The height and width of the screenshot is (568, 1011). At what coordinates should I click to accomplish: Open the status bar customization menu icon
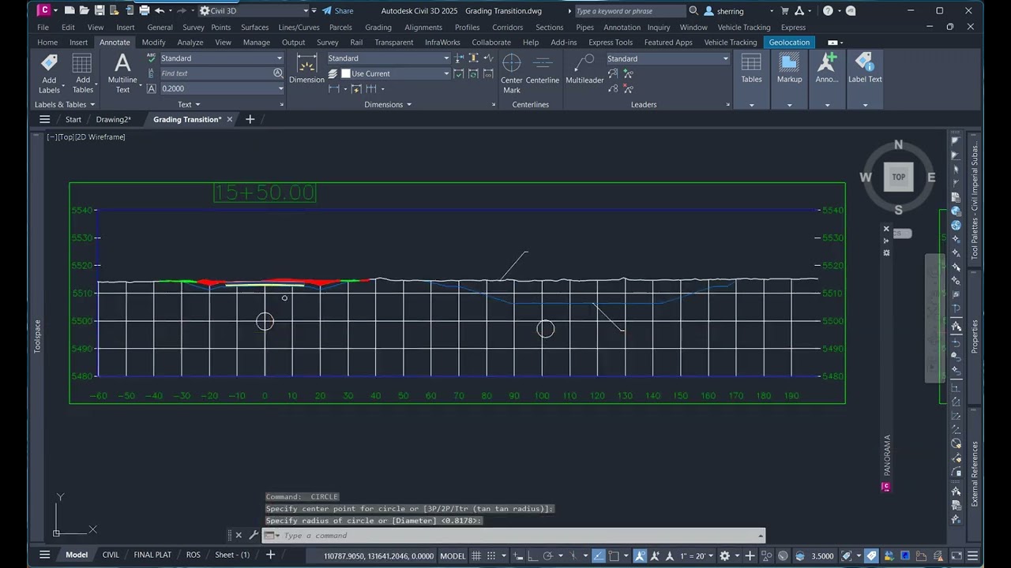click(x=973, y=555)
